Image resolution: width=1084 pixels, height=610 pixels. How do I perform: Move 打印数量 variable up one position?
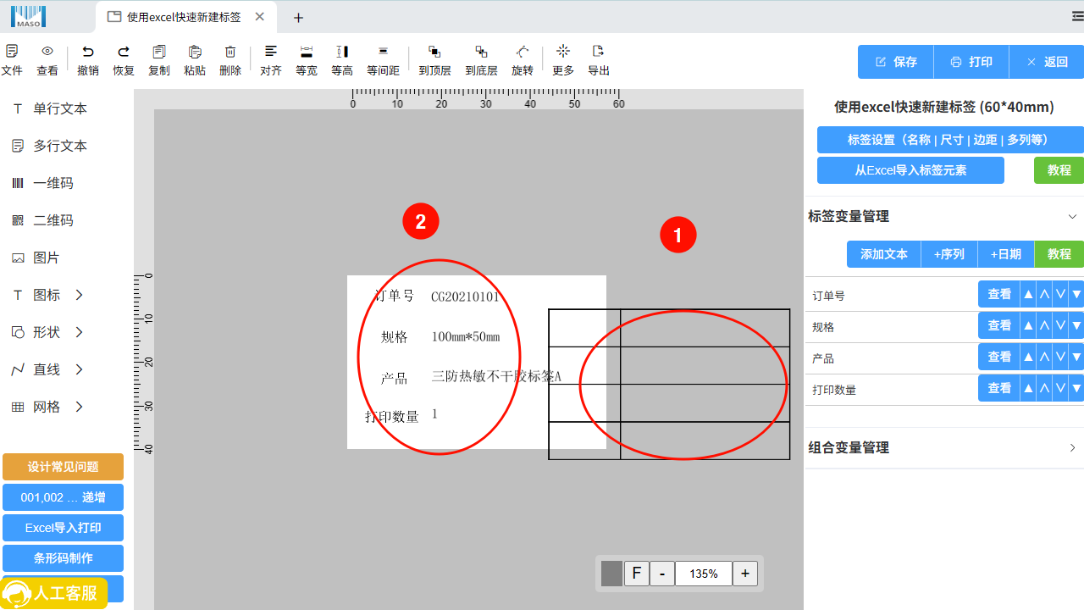point(1044,388)
